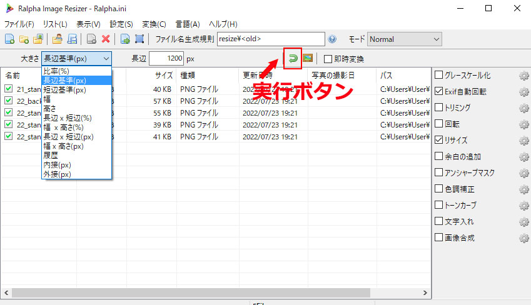Click the ファイル名生成規則 text field
This screenshot has height=305, width=531.
pos(271,39)
